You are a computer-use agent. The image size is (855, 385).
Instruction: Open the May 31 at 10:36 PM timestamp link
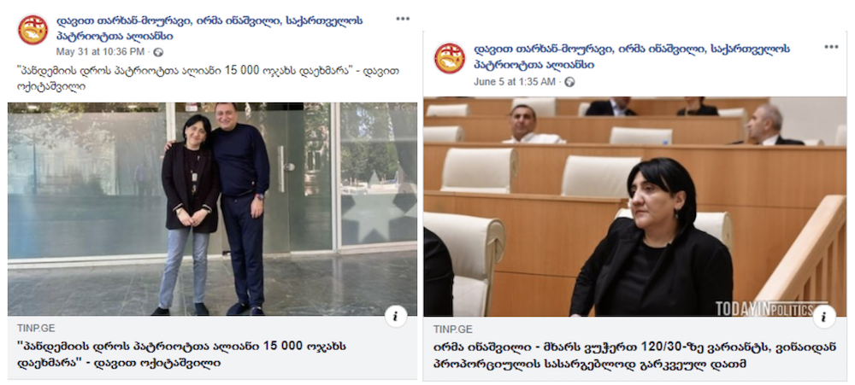coord(100,52)
